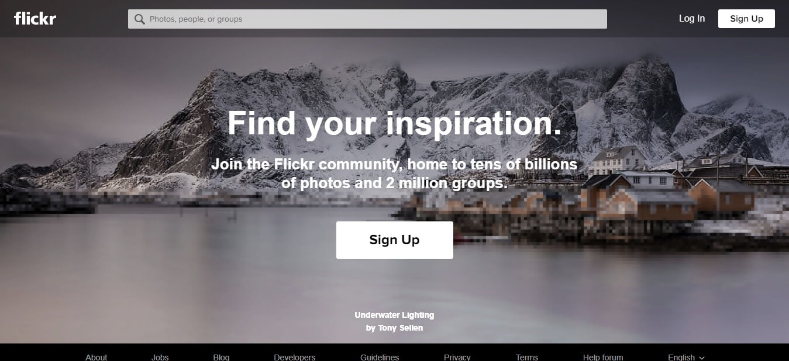This screenshot has width=789, height=361.
Task: Open the Developers footer link
Action: (294, 357)
